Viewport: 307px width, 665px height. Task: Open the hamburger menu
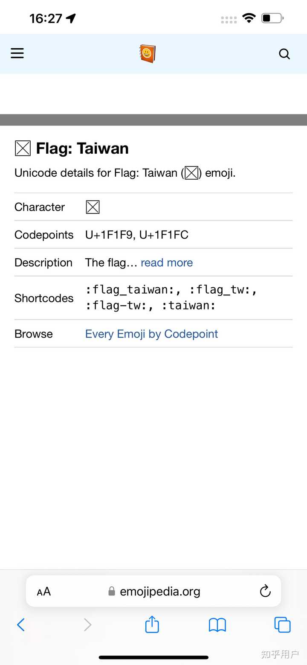coord(17,53)
